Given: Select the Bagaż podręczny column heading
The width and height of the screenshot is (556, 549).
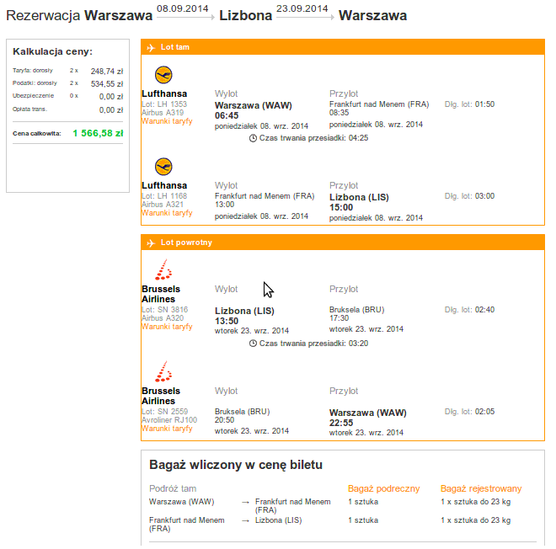Looking at the screenshot, I should pos(383,488).
